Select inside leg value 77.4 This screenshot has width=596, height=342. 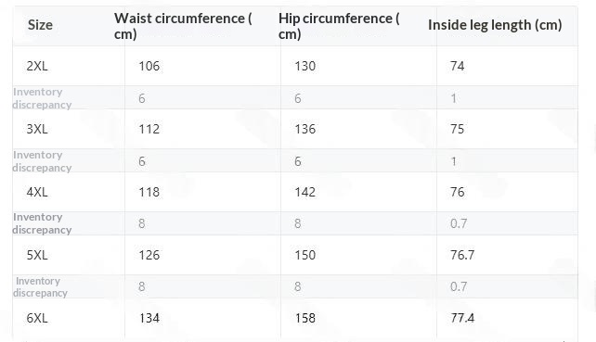click(x=462, y=318)
